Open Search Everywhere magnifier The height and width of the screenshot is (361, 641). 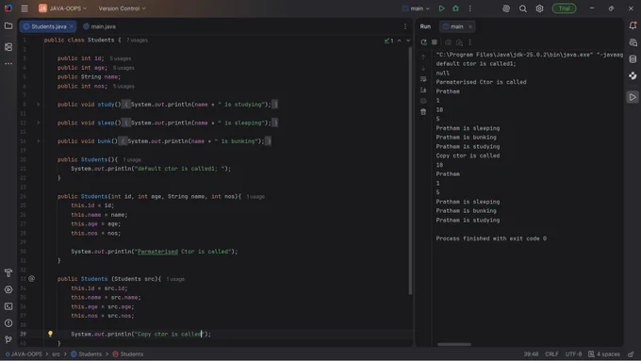(523, 8)
